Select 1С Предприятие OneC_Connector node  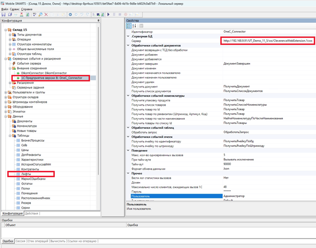(51, 78)
